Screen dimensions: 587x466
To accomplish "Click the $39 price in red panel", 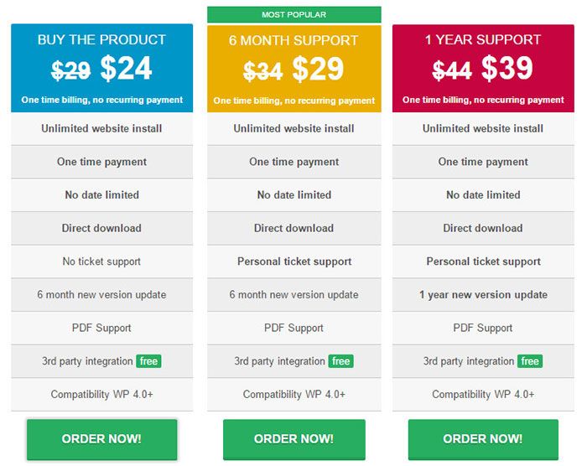I will [507, 70].
